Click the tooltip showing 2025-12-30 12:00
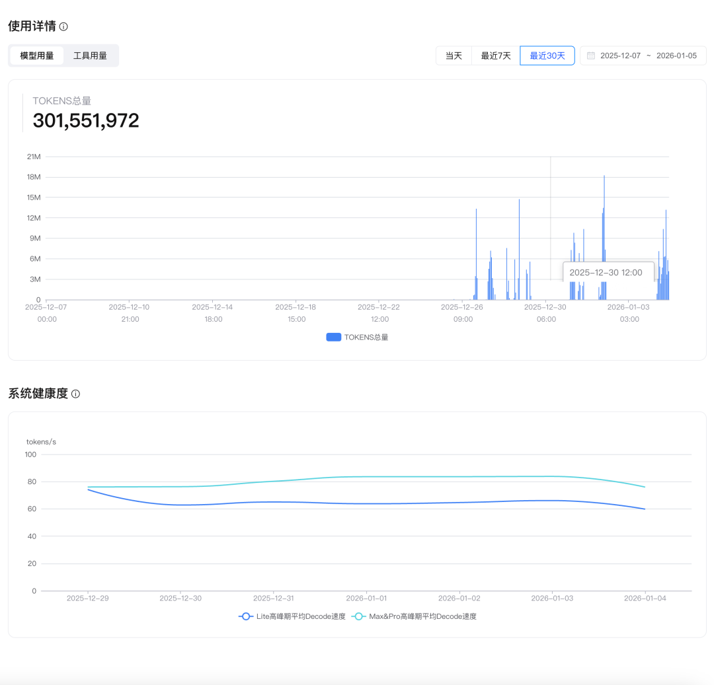714x685 pixels. [608, 272]
